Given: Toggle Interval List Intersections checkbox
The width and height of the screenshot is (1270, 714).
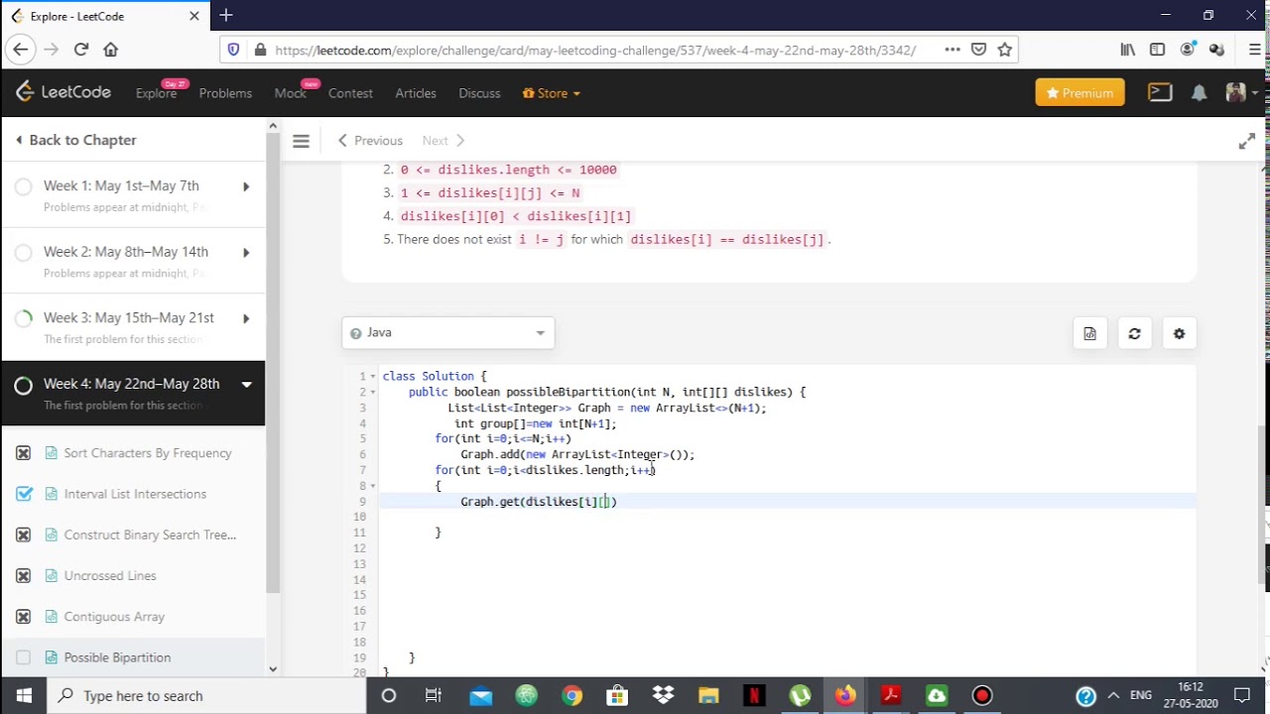Looking at the screenshot, I should click(x=24, y=494).
